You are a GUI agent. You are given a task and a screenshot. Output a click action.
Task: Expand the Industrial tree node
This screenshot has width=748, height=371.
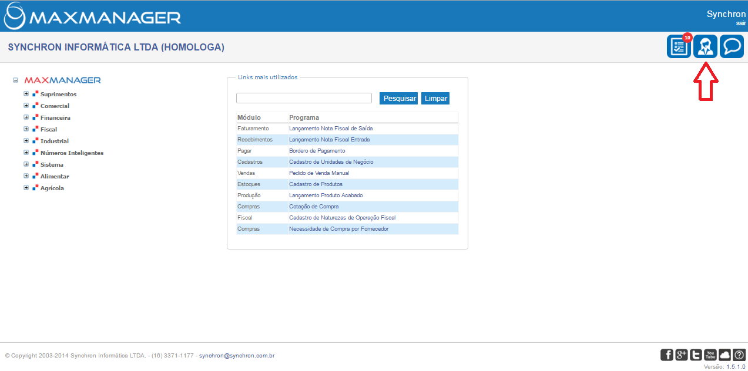26,141
